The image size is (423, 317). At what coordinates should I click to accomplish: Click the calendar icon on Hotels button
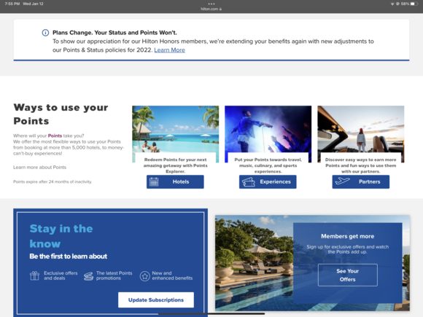pyautogui.click(x=154, y=182)
